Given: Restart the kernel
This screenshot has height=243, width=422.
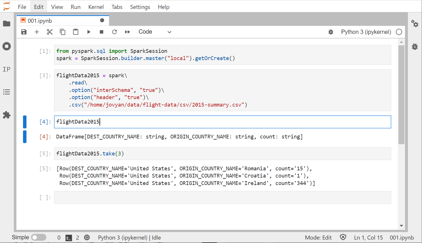Looking at the screenshot, I should click(114, 32).
